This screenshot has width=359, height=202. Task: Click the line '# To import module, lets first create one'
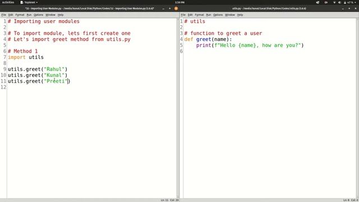click(x=69, y=33)
